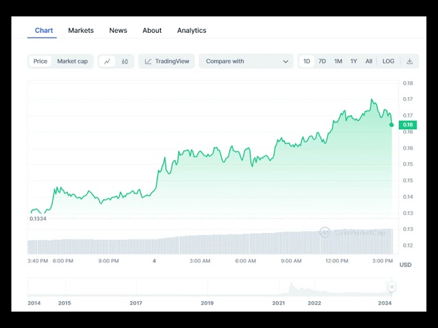Click the green current price marker dot
Image resolution: width=438 pixels, height=328 pixels.
point(391,124)
